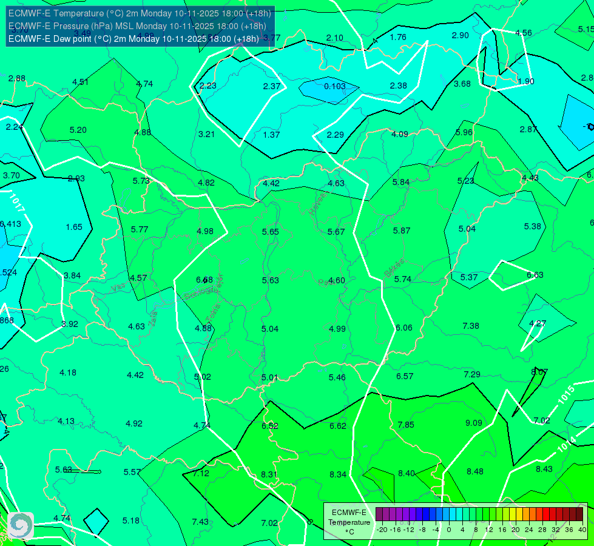Click the 6.52 temperature value
This screenshot has width=594, height=546.
pyautogui.click(x=270, y=426)
